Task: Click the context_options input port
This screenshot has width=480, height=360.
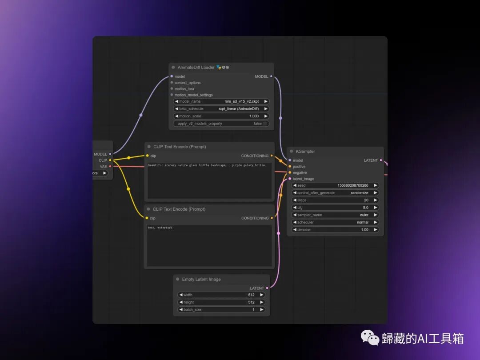Action: pyautogui.click(x=172, y=82)
